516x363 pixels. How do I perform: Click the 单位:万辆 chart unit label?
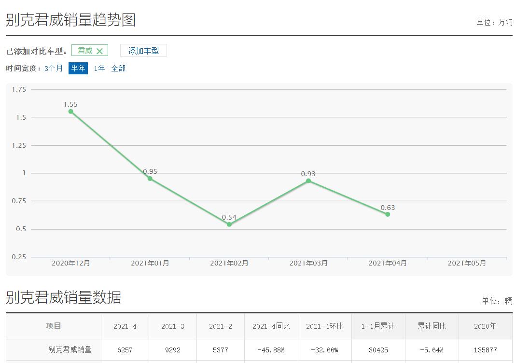coord(495,22)
